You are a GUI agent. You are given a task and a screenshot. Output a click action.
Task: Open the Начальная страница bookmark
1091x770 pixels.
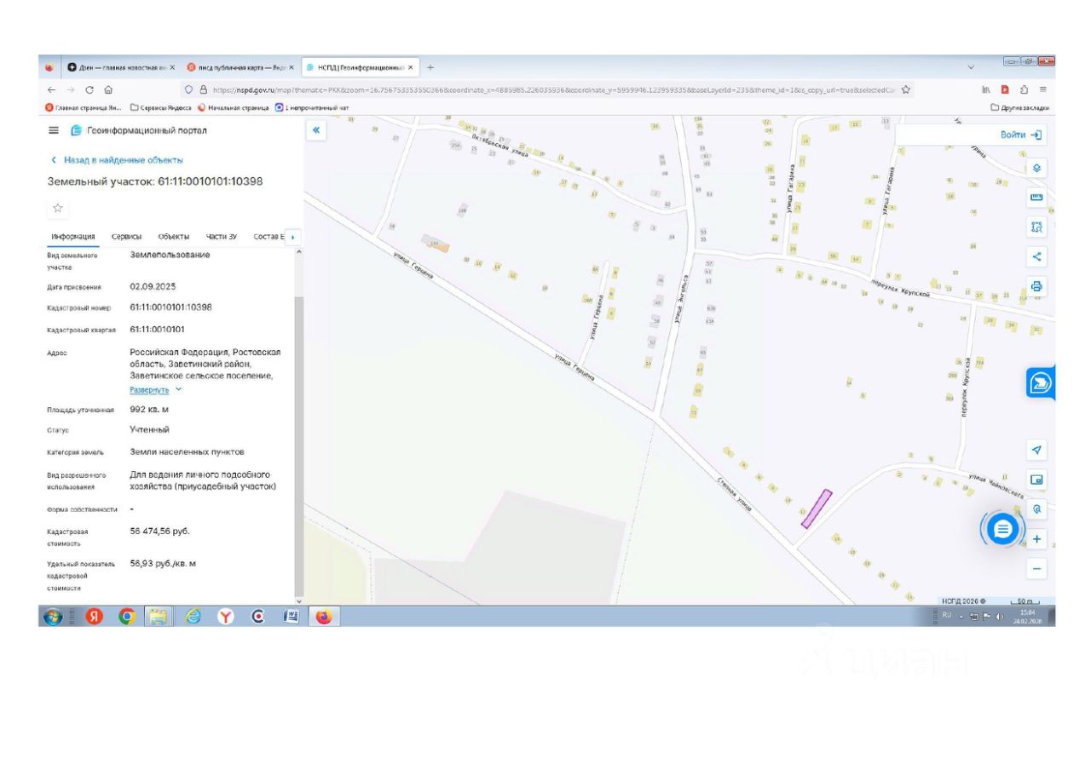pos(233,108)
